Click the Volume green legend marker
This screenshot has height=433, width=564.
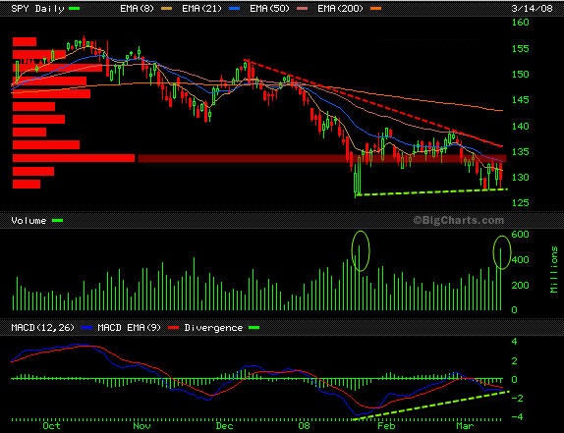58,220
